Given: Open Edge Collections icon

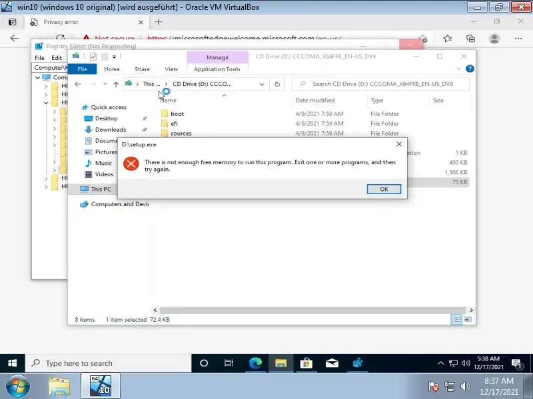Looking at the screenshot, I should click(471, 39).
